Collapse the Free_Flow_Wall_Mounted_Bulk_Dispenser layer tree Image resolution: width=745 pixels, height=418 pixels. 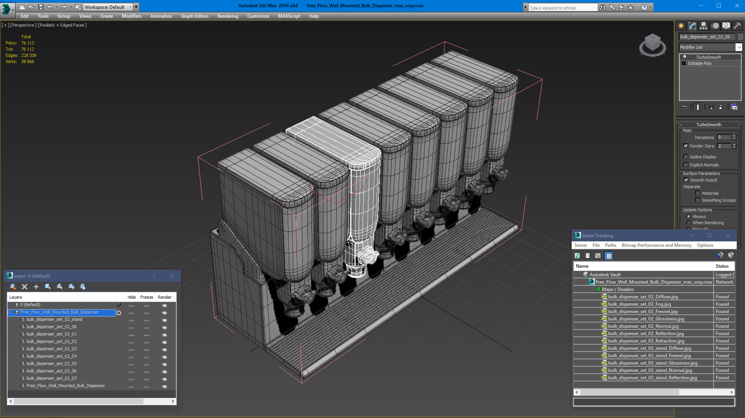coord(10,312)
